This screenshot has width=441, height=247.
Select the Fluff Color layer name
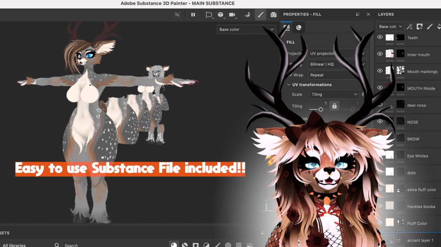pyautogui.click(x=417, y=223)
